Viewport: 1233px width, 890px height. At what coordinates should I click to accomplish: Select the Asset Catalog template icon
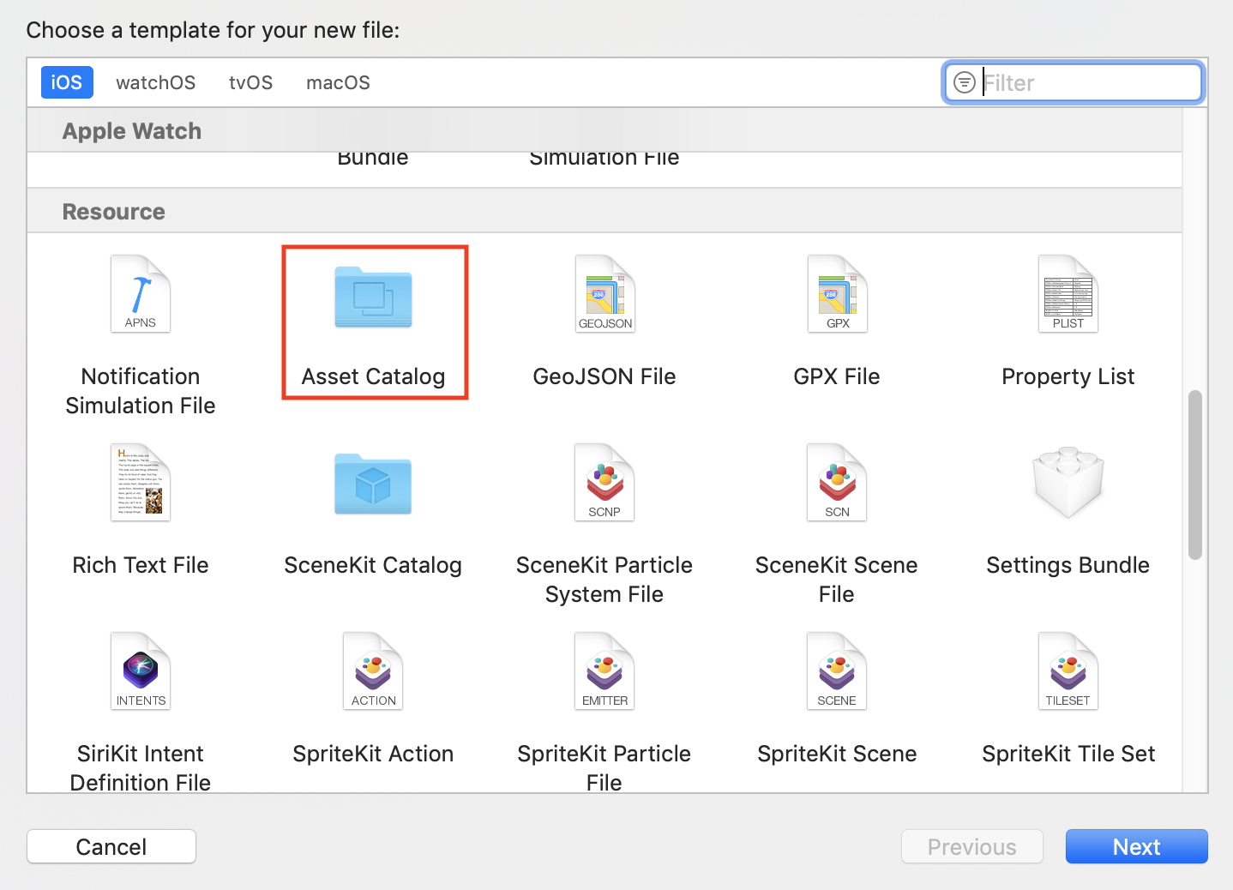(x=373, y=298)
